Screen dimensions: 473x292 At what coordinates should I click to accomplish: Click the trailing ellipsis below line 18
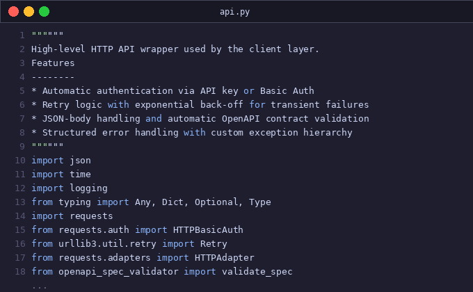click(40, 288)
